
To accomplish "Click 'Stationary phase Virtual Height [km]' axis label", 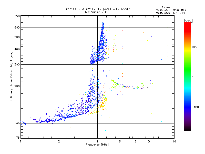I will (x=11, y=77).
